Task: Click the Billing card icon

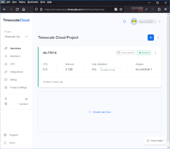Action: pos(6,80)
